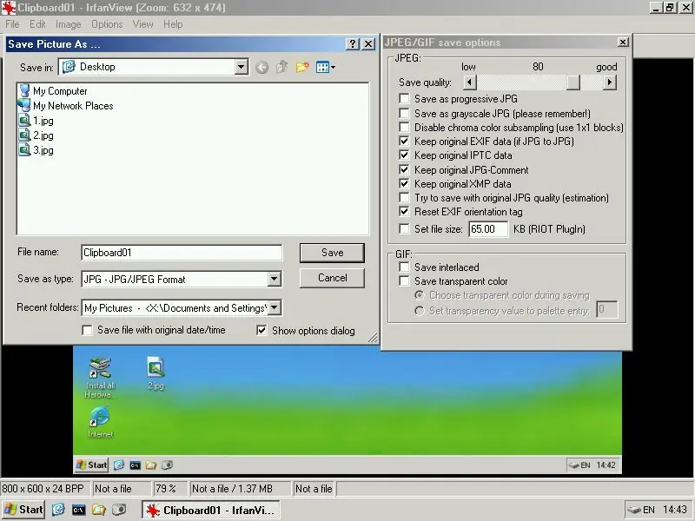The image size is (695, 521).
Task: Close JPEG/GIF save options panel
Action: pyautogui.click(x=623, y=42)
